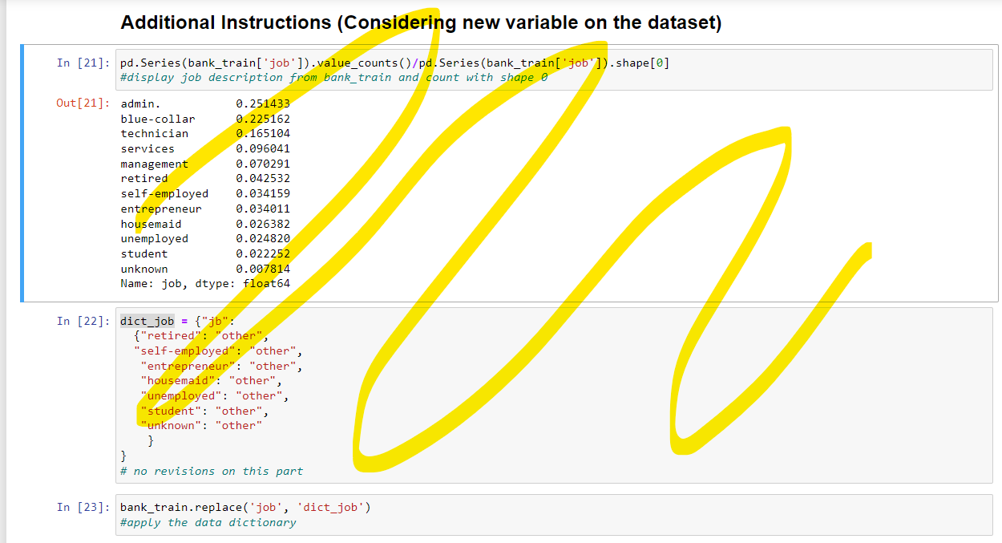1002x543 pixels.
Task: Click the value 0.007814 in the output
Action: [263, 269]
